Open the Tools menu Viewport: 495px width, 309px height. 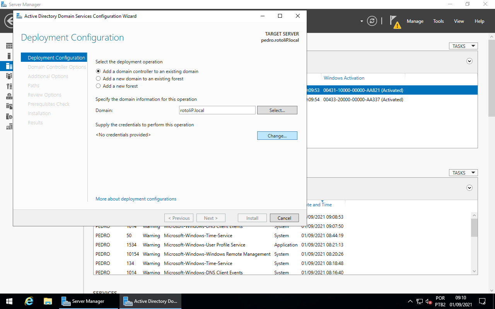click(438, 21)
